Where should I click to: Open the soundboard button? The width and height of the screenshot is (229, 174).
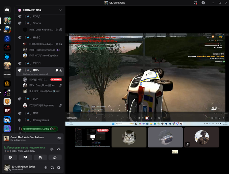pyautogui.click(x=55, y=157)
